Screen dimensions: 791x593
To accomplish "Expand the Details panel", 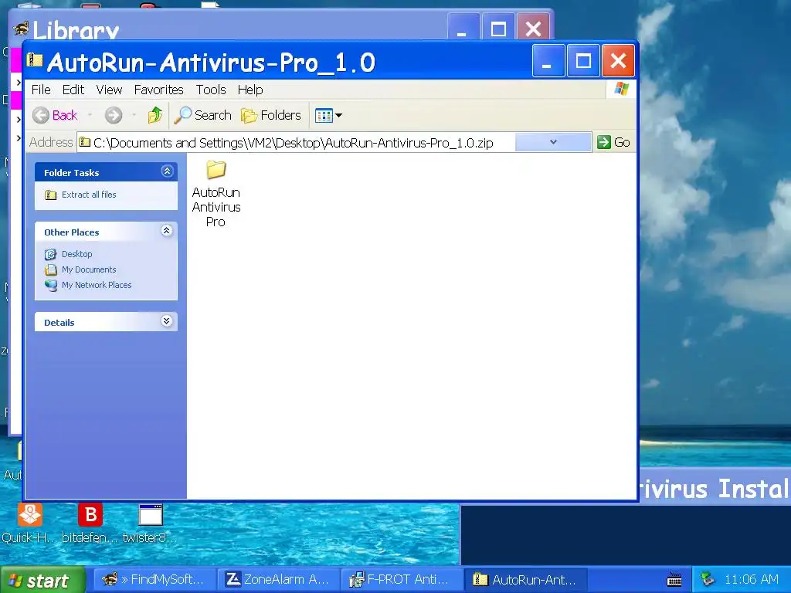I will coord(167,321).
